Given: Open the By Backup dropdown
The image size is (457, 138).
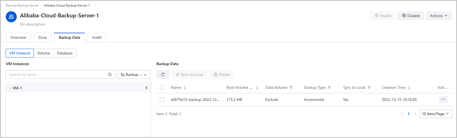Looking at the screenshot, I should (x=134, y=75).
